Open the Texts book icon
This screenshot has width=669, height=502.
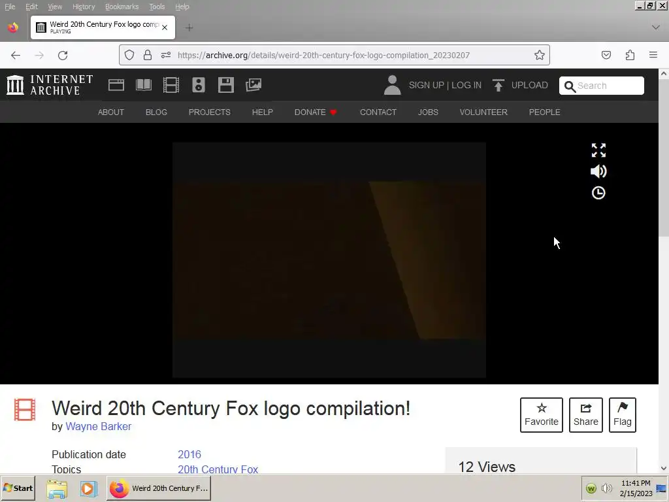pos(144,85)
